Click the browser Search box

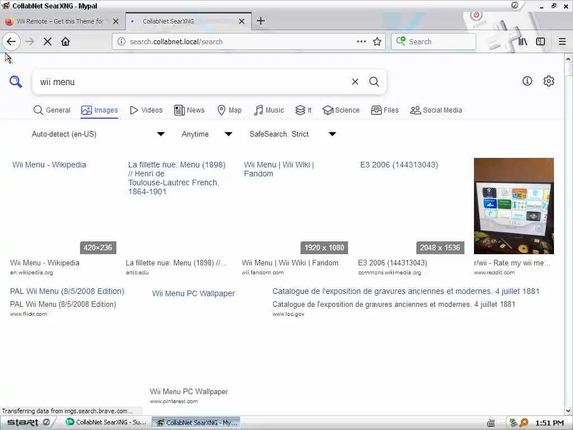coord(434,41)
